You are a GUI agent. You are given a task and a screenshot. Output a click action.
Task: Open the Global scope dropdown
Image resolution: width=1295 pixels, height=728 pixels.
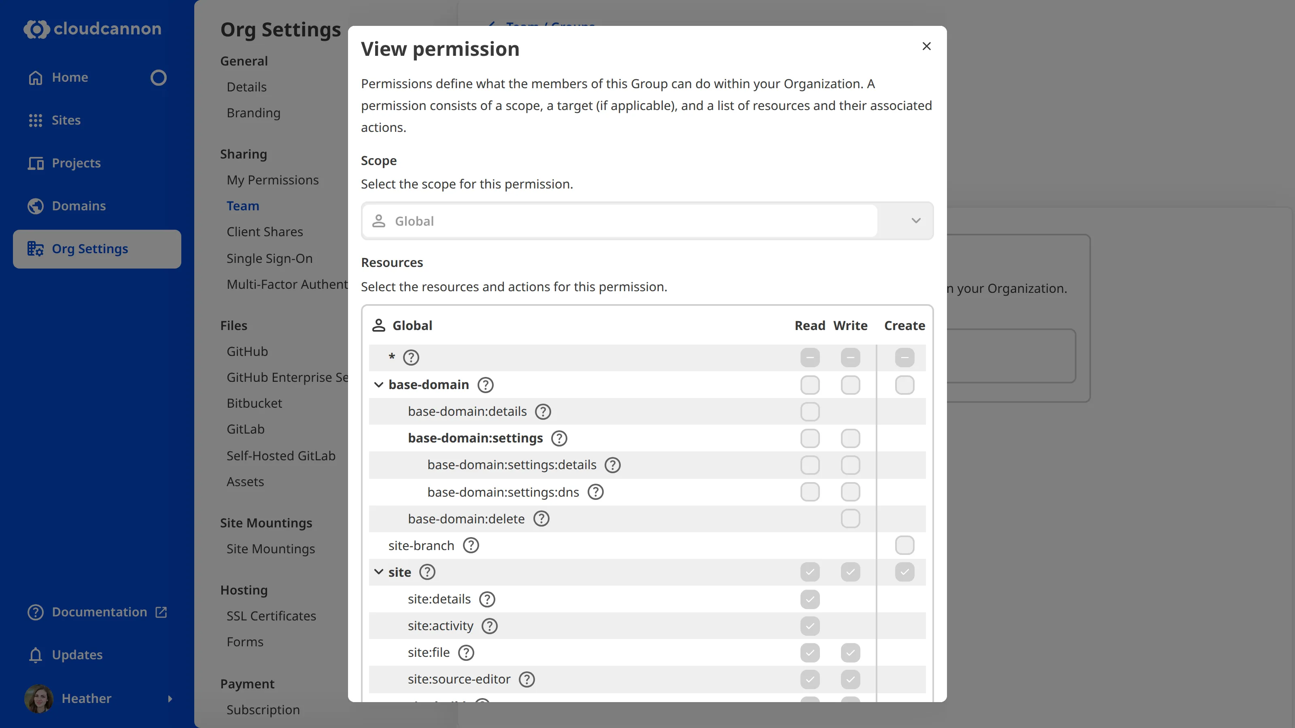click(647, 221)
